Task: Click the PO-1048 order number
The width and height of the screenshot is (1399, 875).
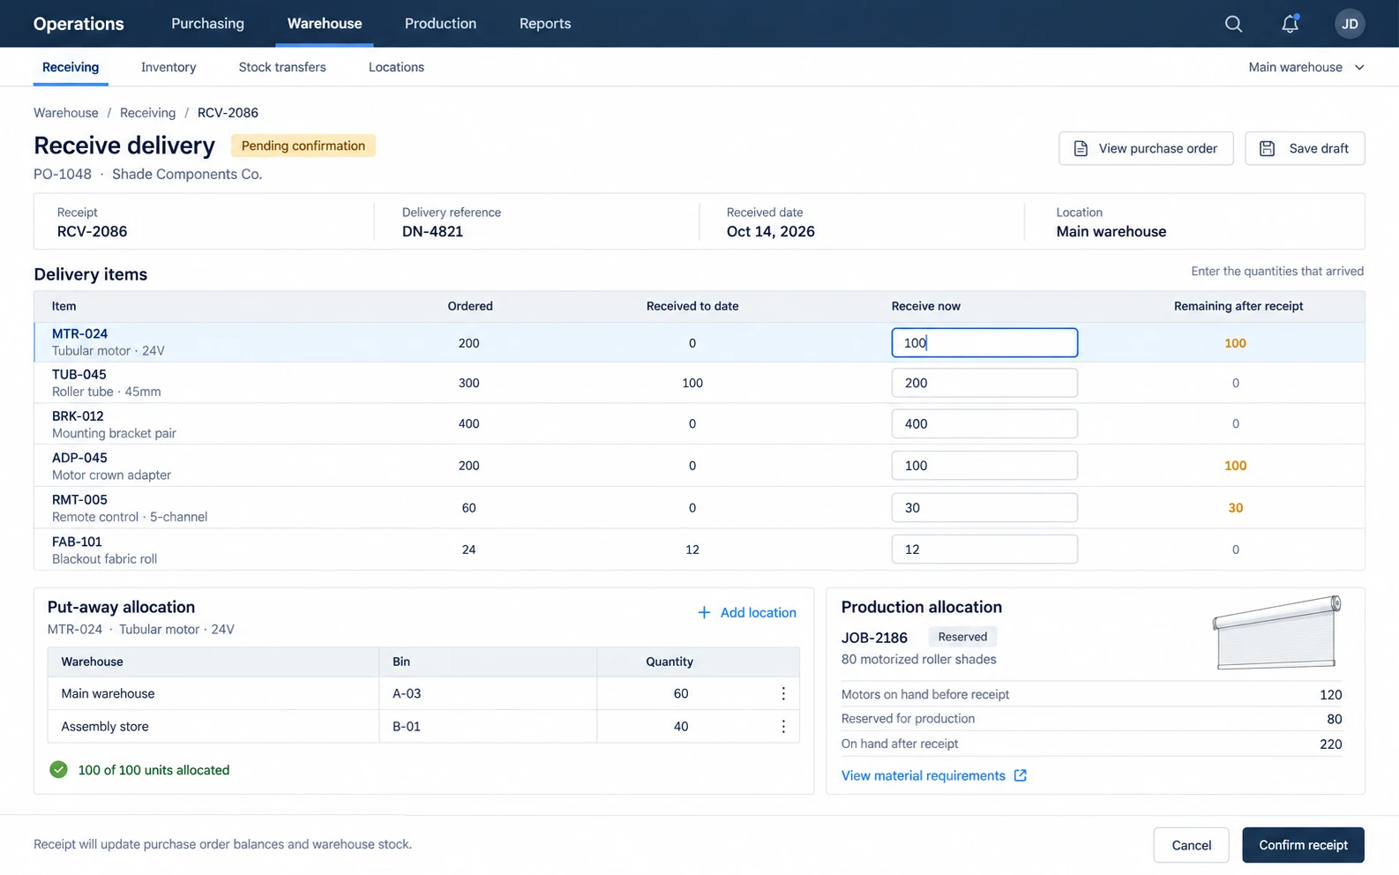Action: [x=63, y=174]
